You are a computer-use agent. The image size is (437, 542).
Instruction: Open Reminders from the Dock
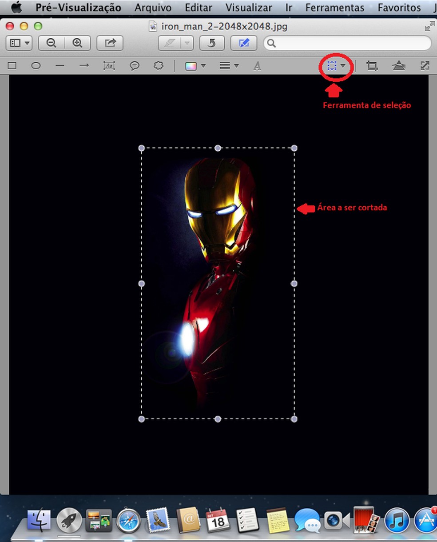pos(247,520)
